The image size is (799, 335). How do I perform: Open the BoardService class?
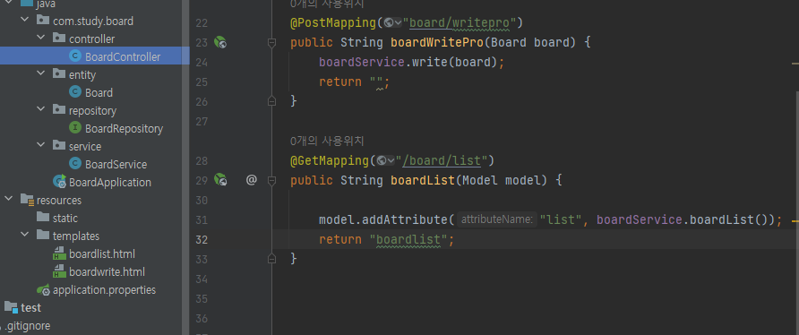tap(116, 164)
